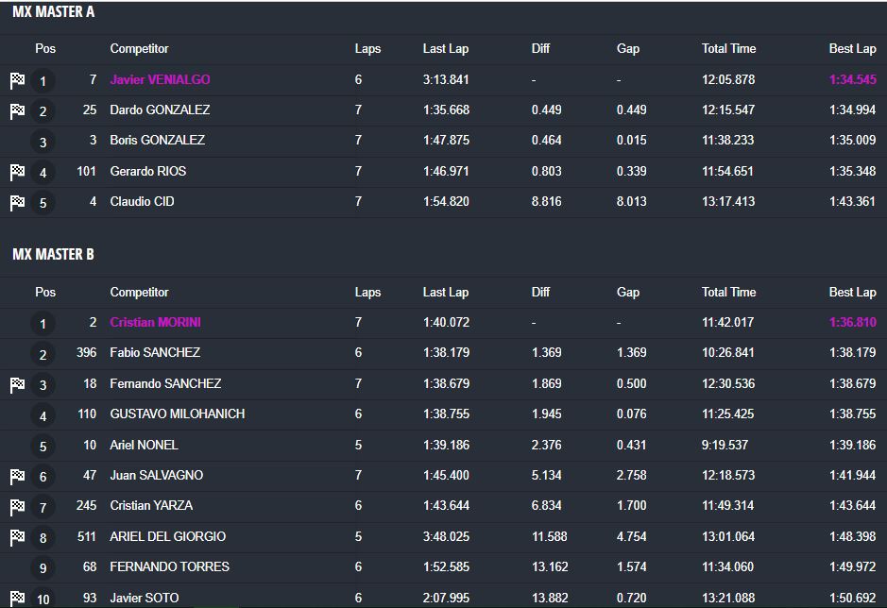Click the finish flag for Gerardo RIOS

[17, 172]
